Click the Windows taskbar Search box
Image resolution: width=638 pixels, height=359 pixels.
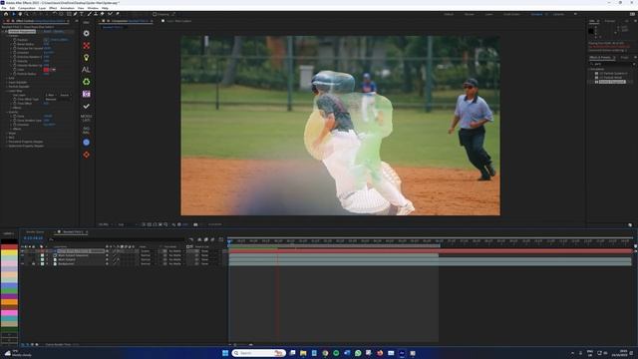[x=258, y=353]
